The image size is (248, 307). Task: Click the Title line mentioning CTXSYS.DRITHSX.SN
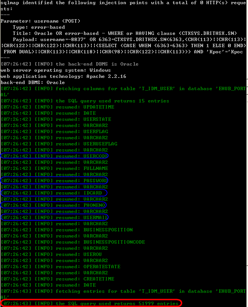(x=125, y=33)
